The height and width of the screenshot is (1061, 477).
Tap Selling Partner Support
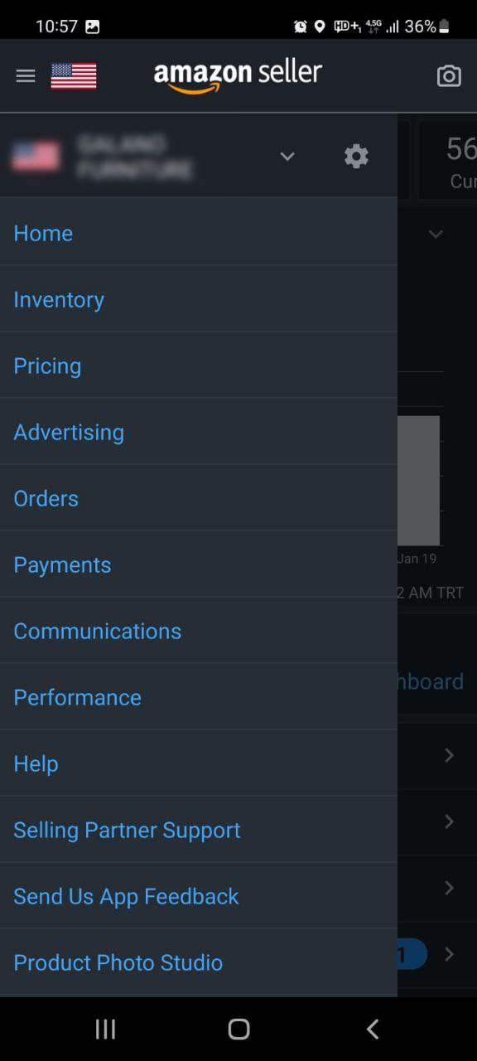pos(127,830)
